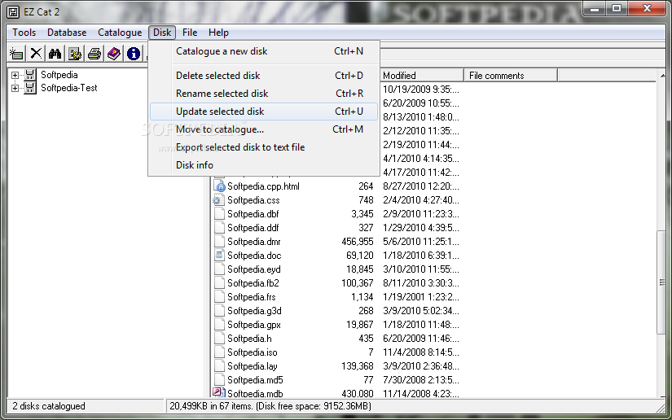This screenshot has width=672, height=420.
Task: Choose Update selected disk
Action: [264, 112]
